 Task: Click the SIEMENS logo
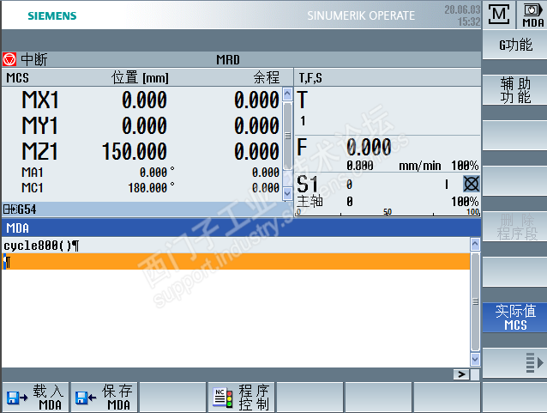[x=52, y=15]
